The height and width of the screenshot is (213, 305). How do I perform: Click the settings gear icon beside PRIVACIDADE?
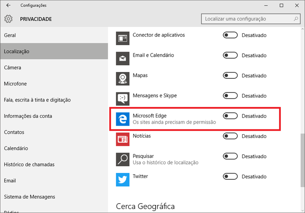coord(9,19)
